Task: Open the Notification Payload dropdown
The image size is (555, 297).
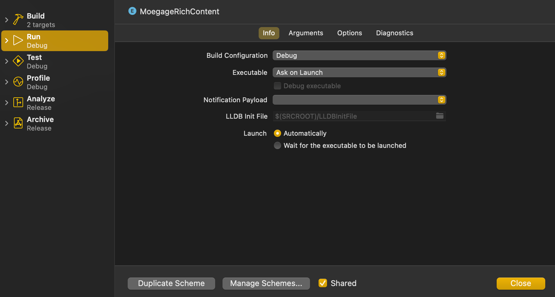Action: pyautogui.click(x=359, y=100)
